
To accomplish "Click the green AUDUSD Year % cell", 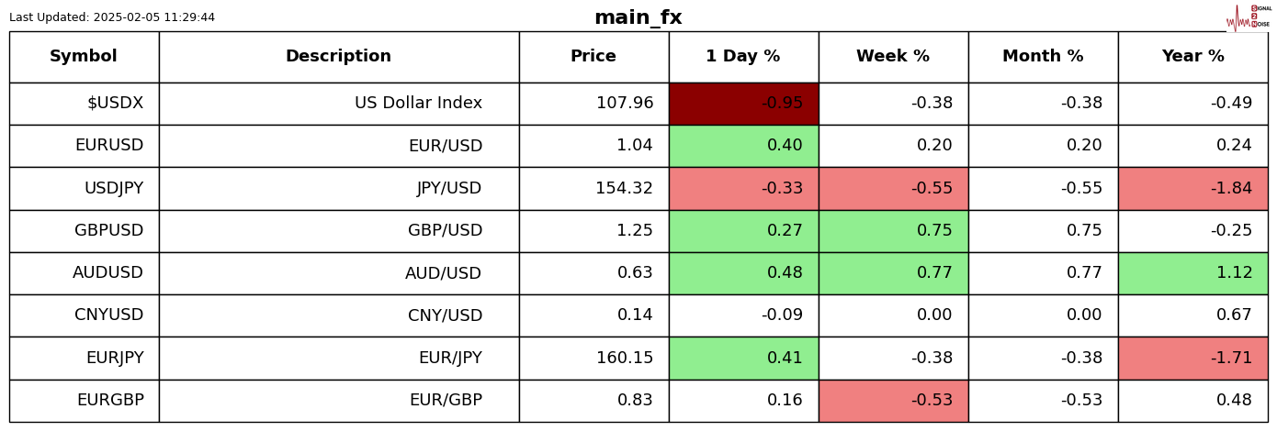I will point(1192,273).
